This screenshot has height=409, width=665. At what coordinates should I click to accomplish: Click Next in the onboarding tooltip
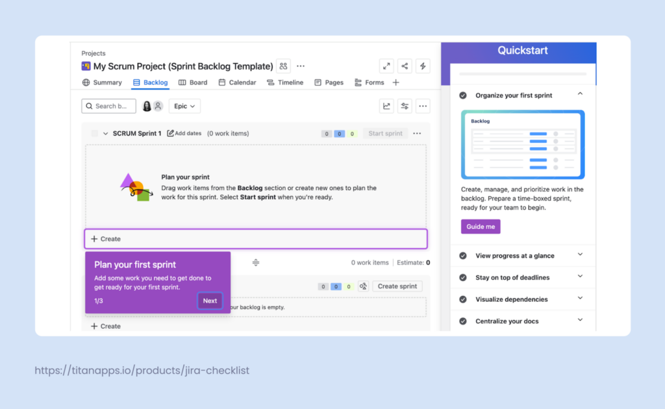[x=210, y=300]
